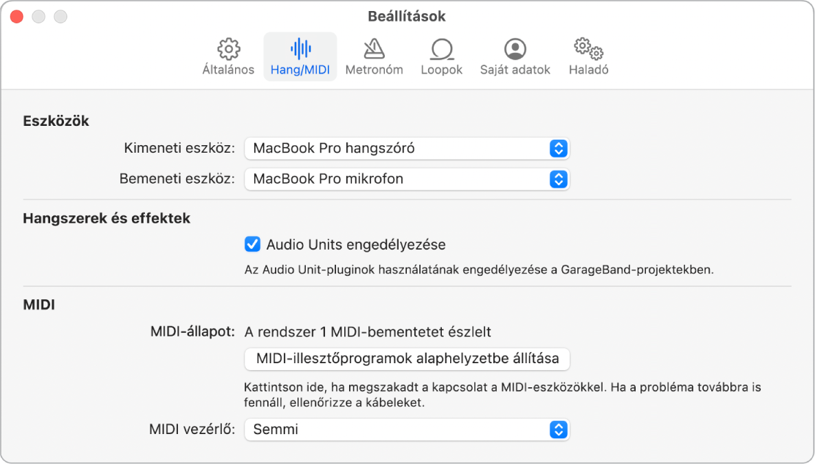Open the Metronóm settings pane

374,56
